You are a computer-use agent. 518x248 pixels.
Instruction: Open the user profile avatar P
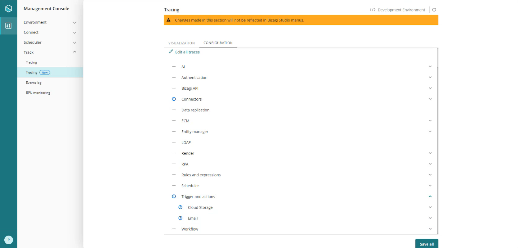(9, 240)
